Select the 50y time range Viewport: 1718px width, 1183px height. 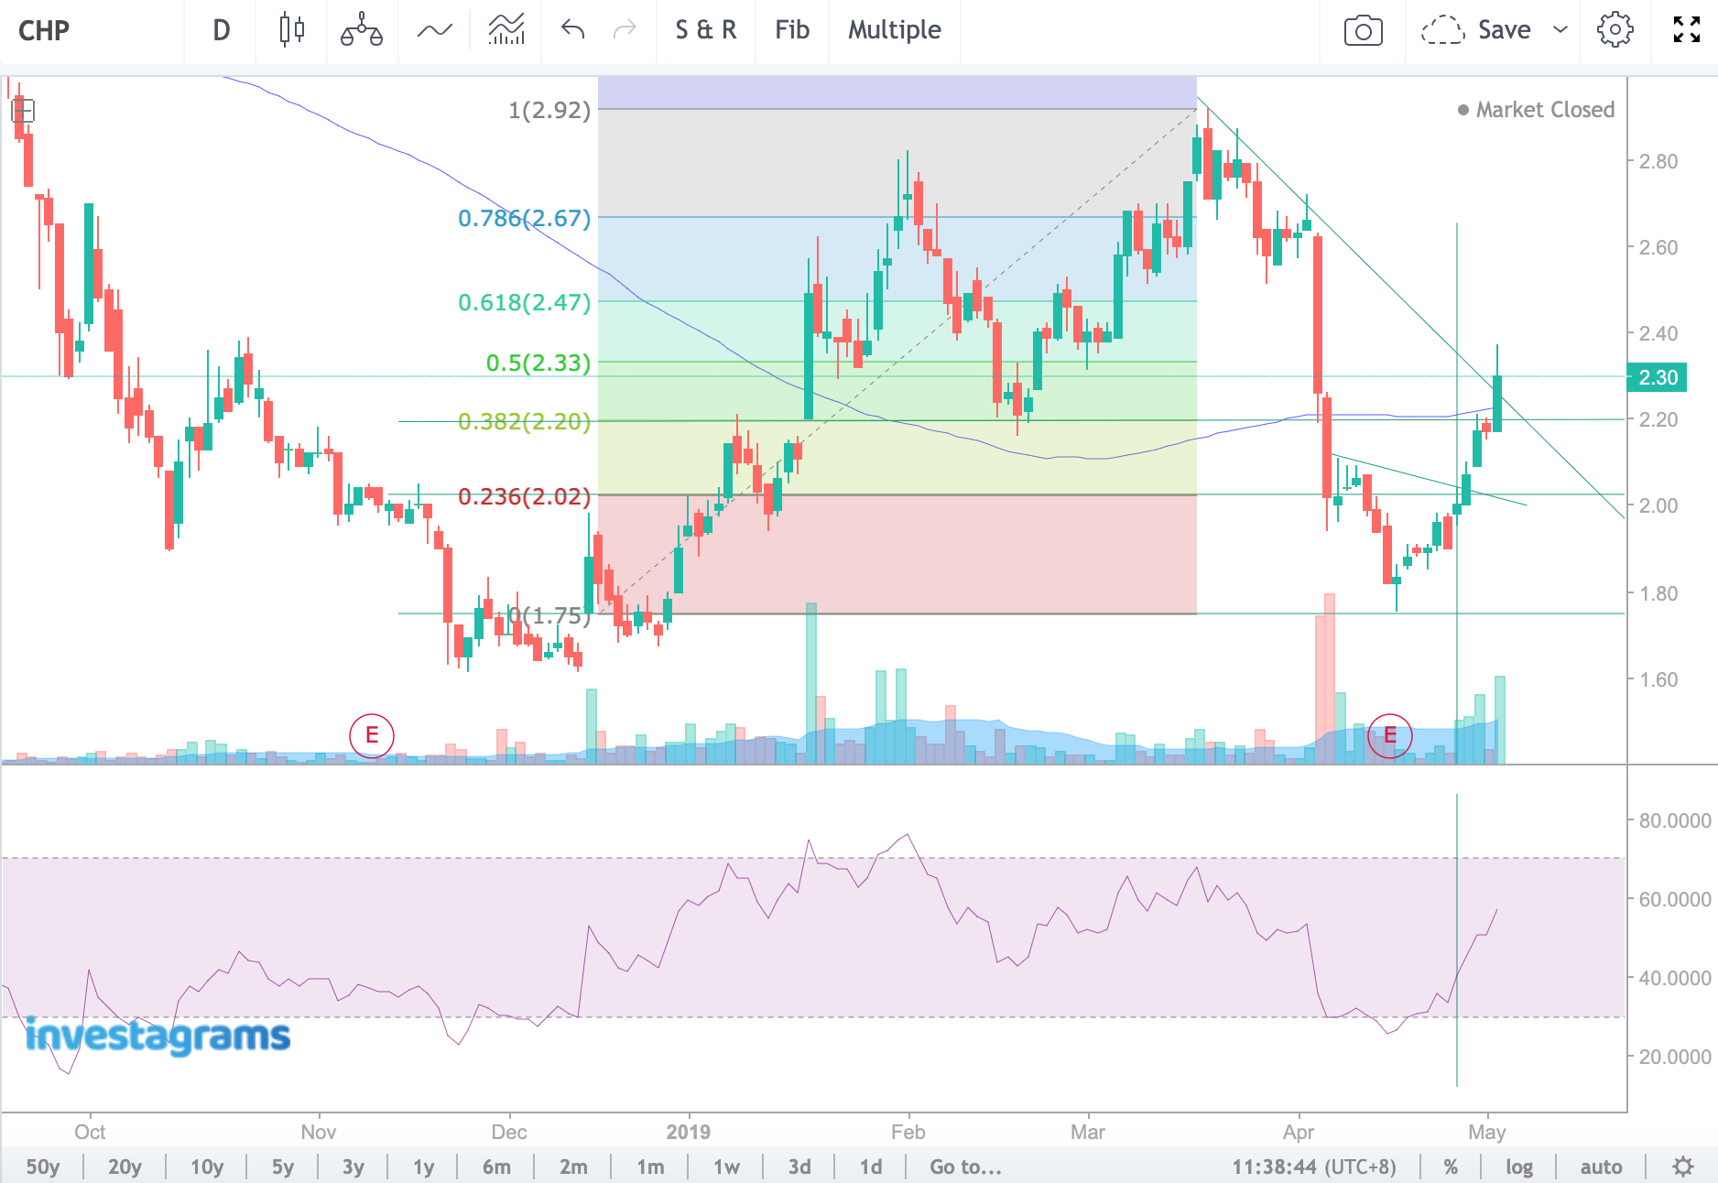point(42,1167)
